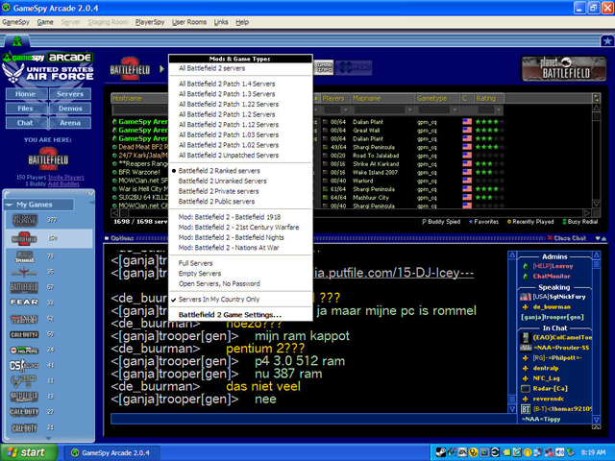Click the Invite Players link
This screenshot has width=615, height=461.
click(66, 177)
